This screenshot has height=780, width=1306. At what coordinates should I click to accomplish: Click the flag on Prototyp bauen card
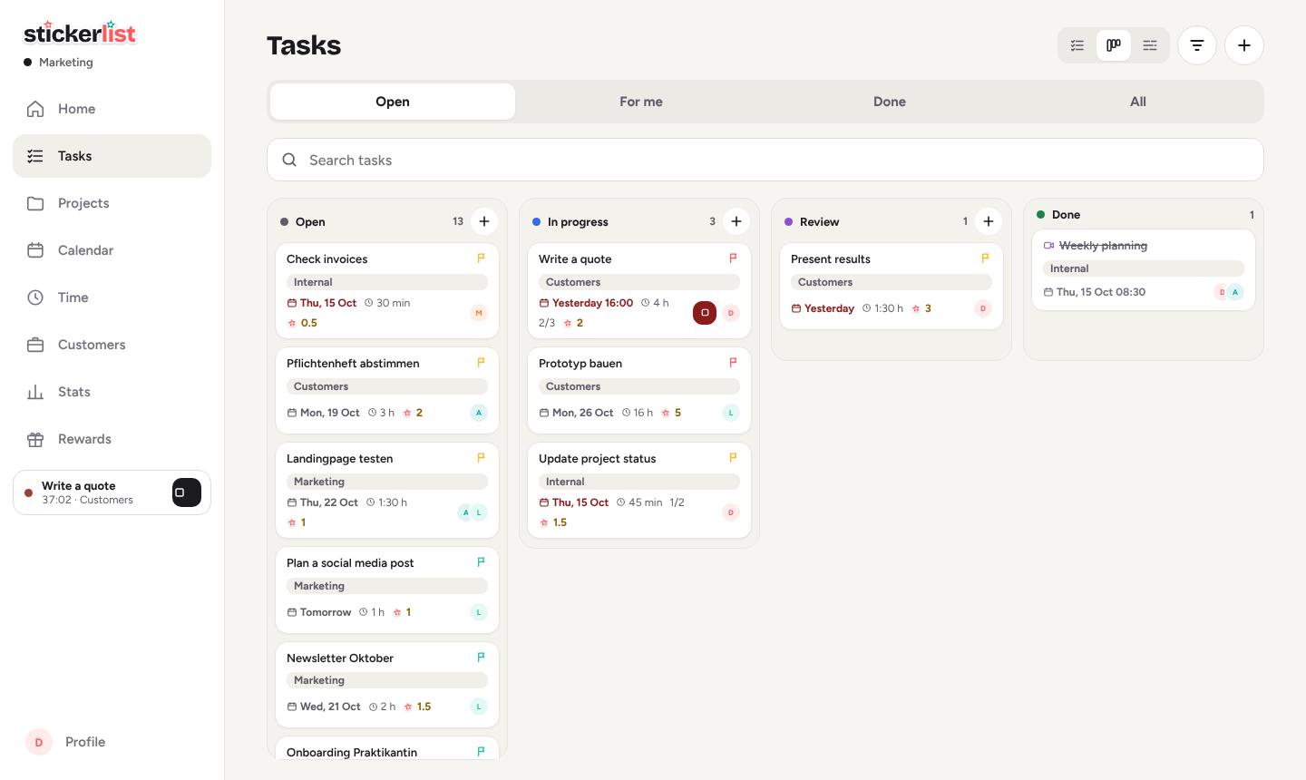pos(734,363)
